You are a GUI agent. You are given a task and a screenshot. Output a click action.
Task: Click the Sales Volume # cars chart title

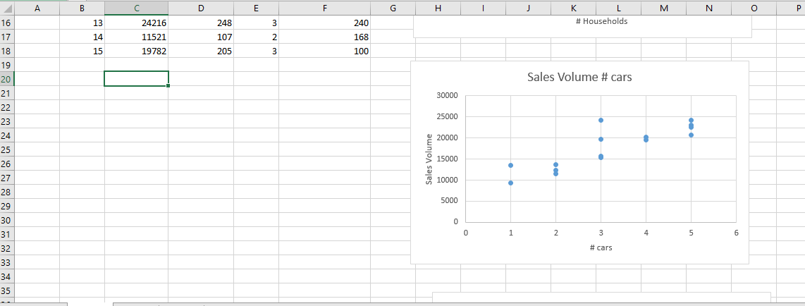(579, 77)
